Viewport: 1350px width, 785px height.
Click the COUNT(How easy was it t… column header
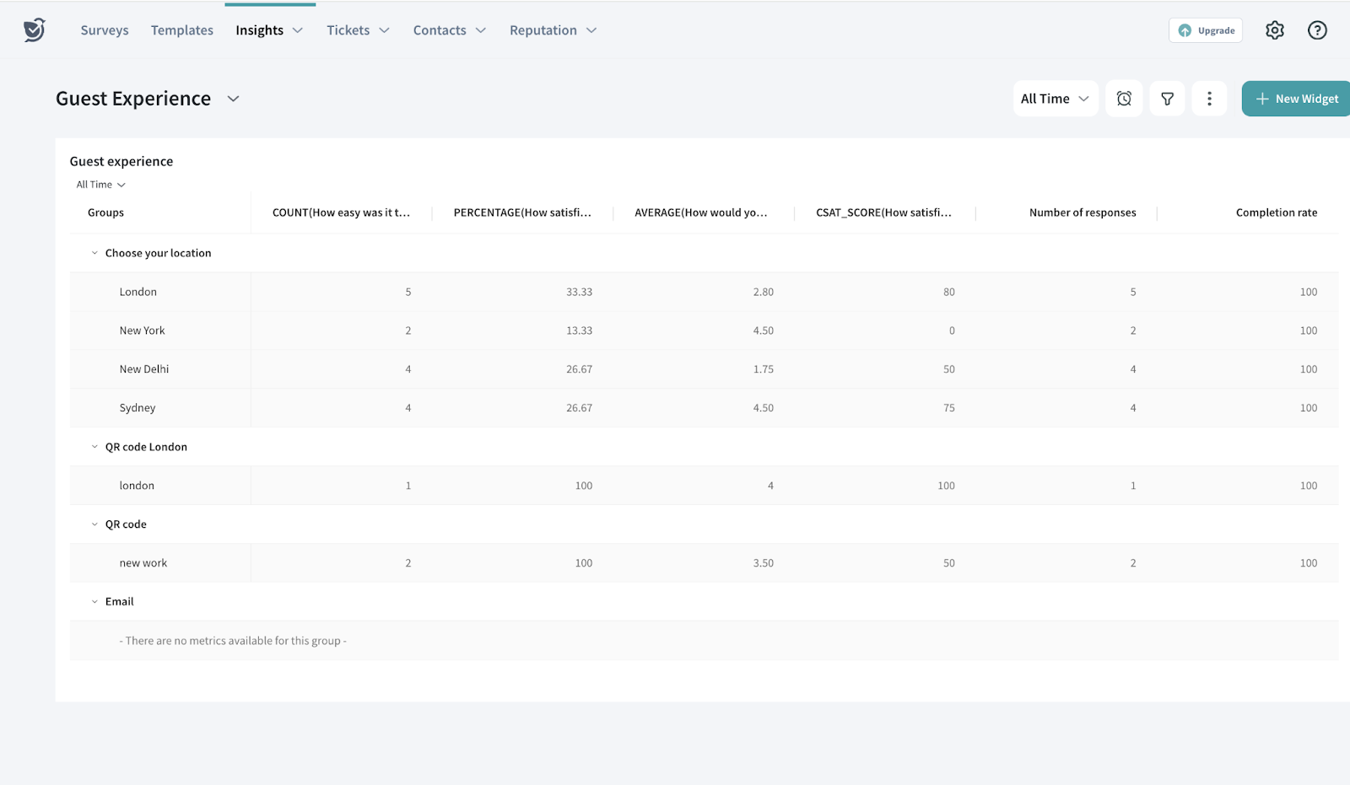pos(341,212)
